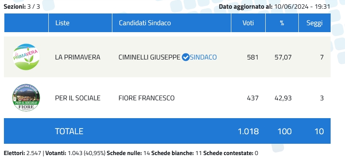The image size is (345, 162).
Task: Click the Seggi column header
Action: point(315,23)
